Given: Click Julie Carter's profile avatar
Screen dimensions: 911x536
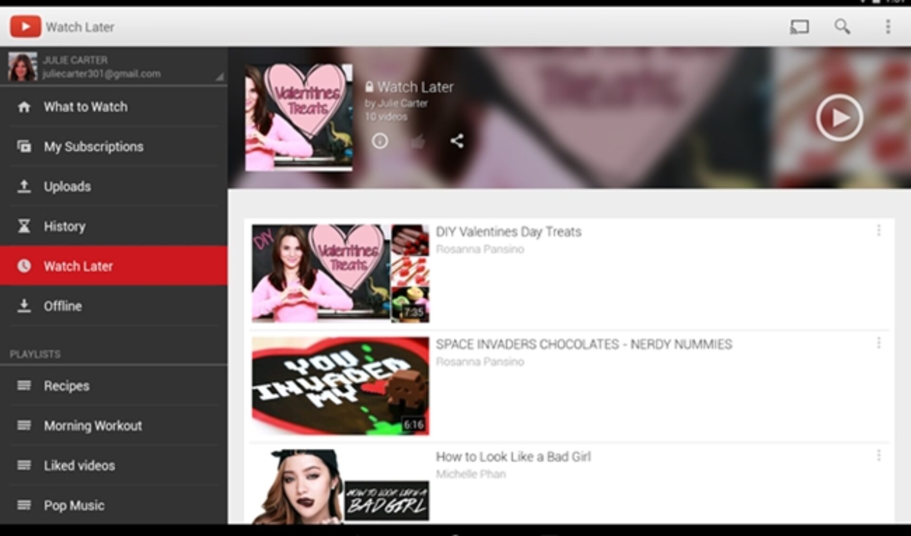Looking at the screenshot, I should pyautogui.click(x=22, y=66).
